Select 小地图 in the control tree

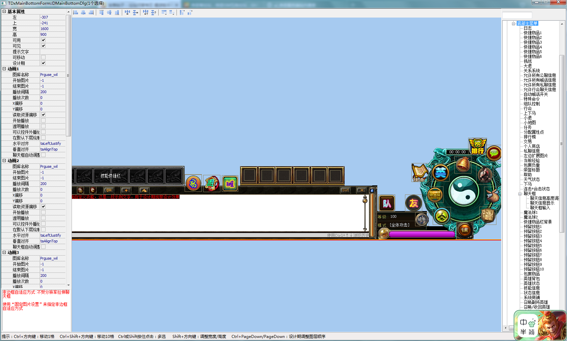pyautogui.click(x=530, y=123)
